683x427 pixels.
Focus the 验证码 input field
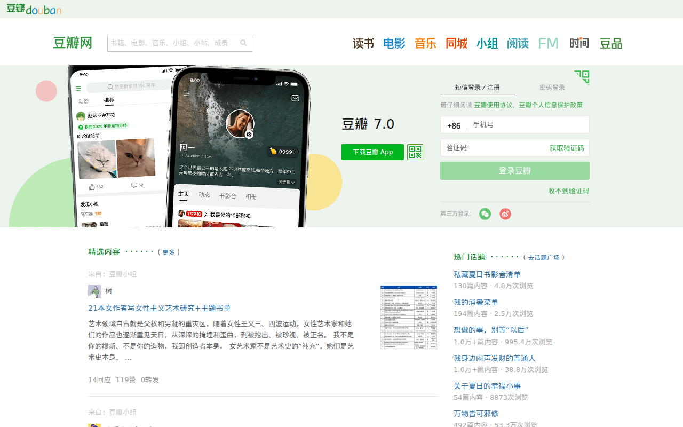click(x=494, y=148)
